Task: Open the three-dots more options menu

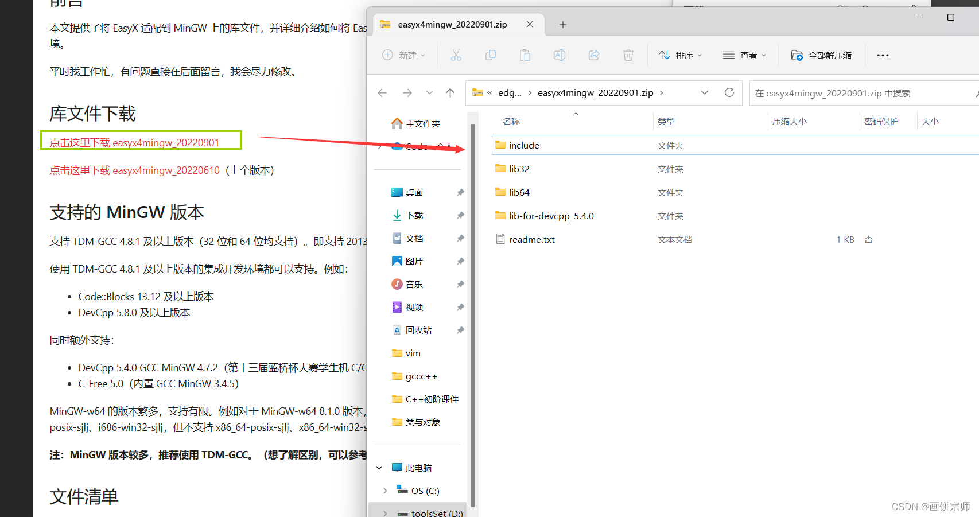Action: point(883,55)
